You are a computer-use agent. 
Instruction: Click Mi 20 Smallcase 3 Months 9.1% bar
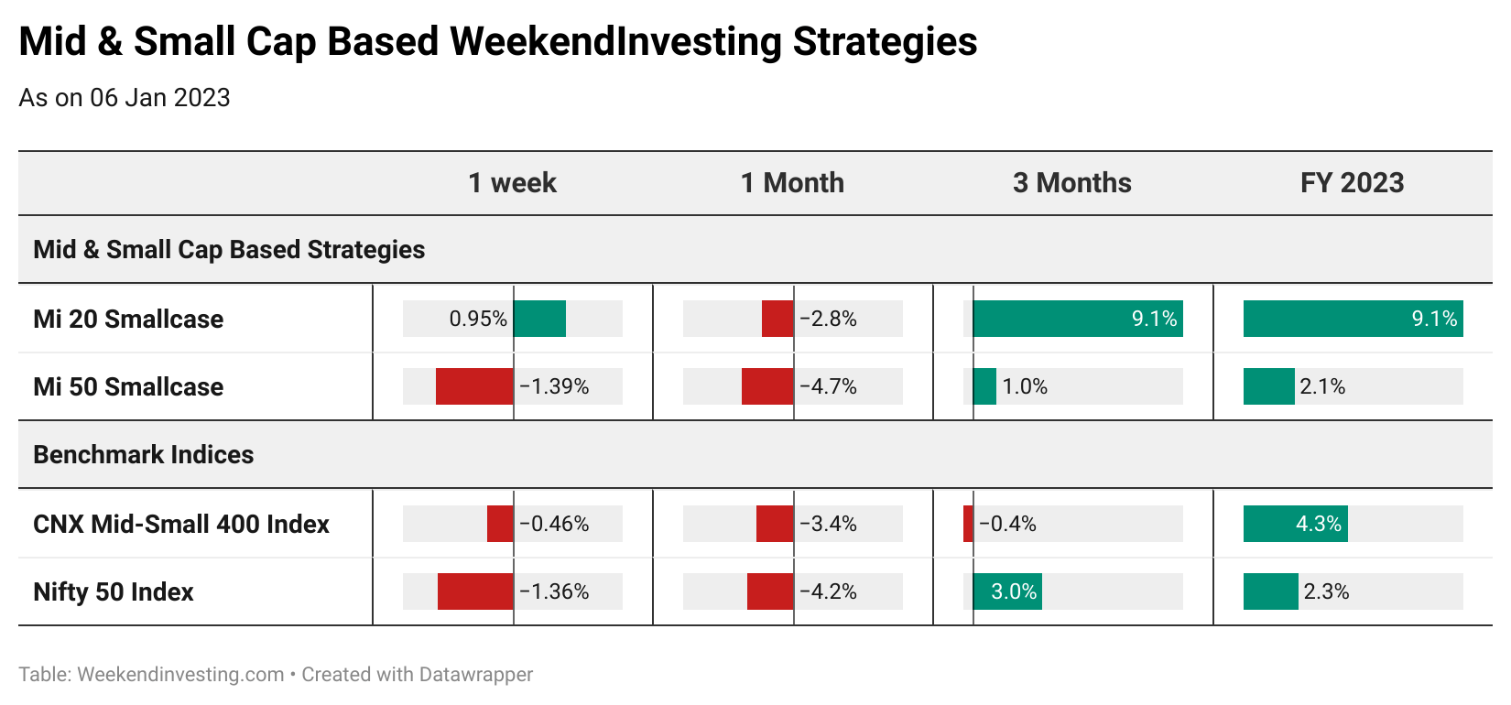point(1078,319)
